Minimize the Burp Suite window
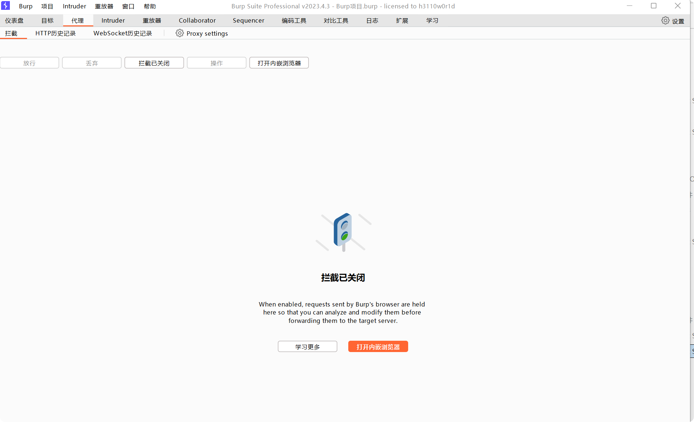 click(x=629, y=6)
